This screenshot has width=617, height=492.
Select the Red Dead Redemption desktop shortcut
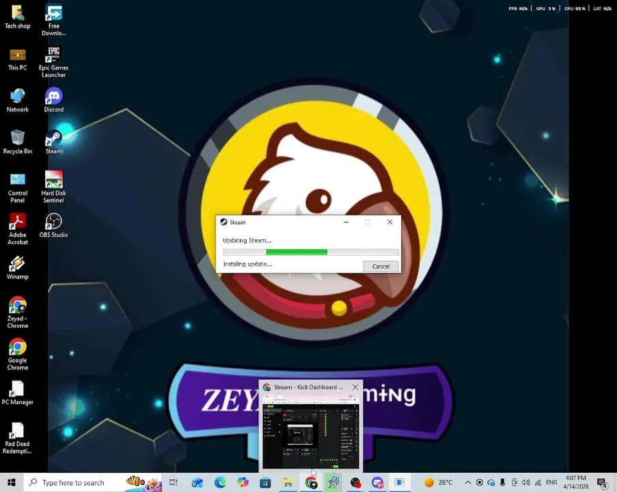point(17,438)
